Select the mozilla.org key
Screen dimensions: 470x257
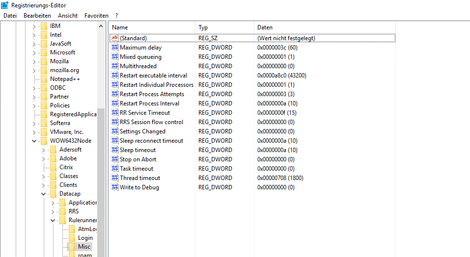click(x=64, y=70)
